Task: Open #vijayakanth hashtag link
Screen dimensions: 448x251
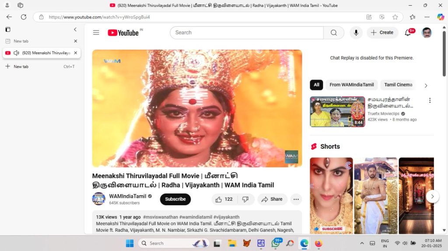Action: coord(226,217)
